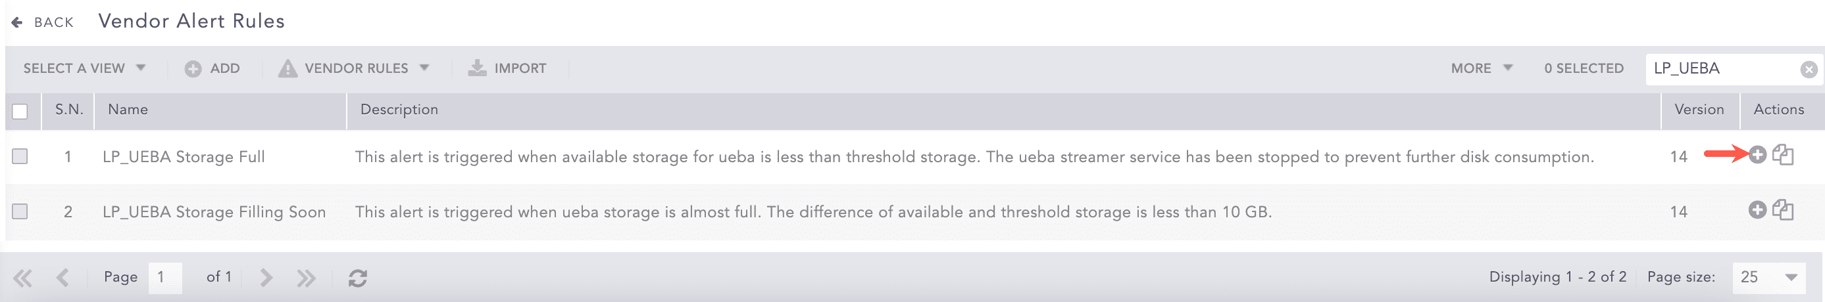Click the Add button in toolbar
The width and height of the screenshot is (1825, 302).
213,68
